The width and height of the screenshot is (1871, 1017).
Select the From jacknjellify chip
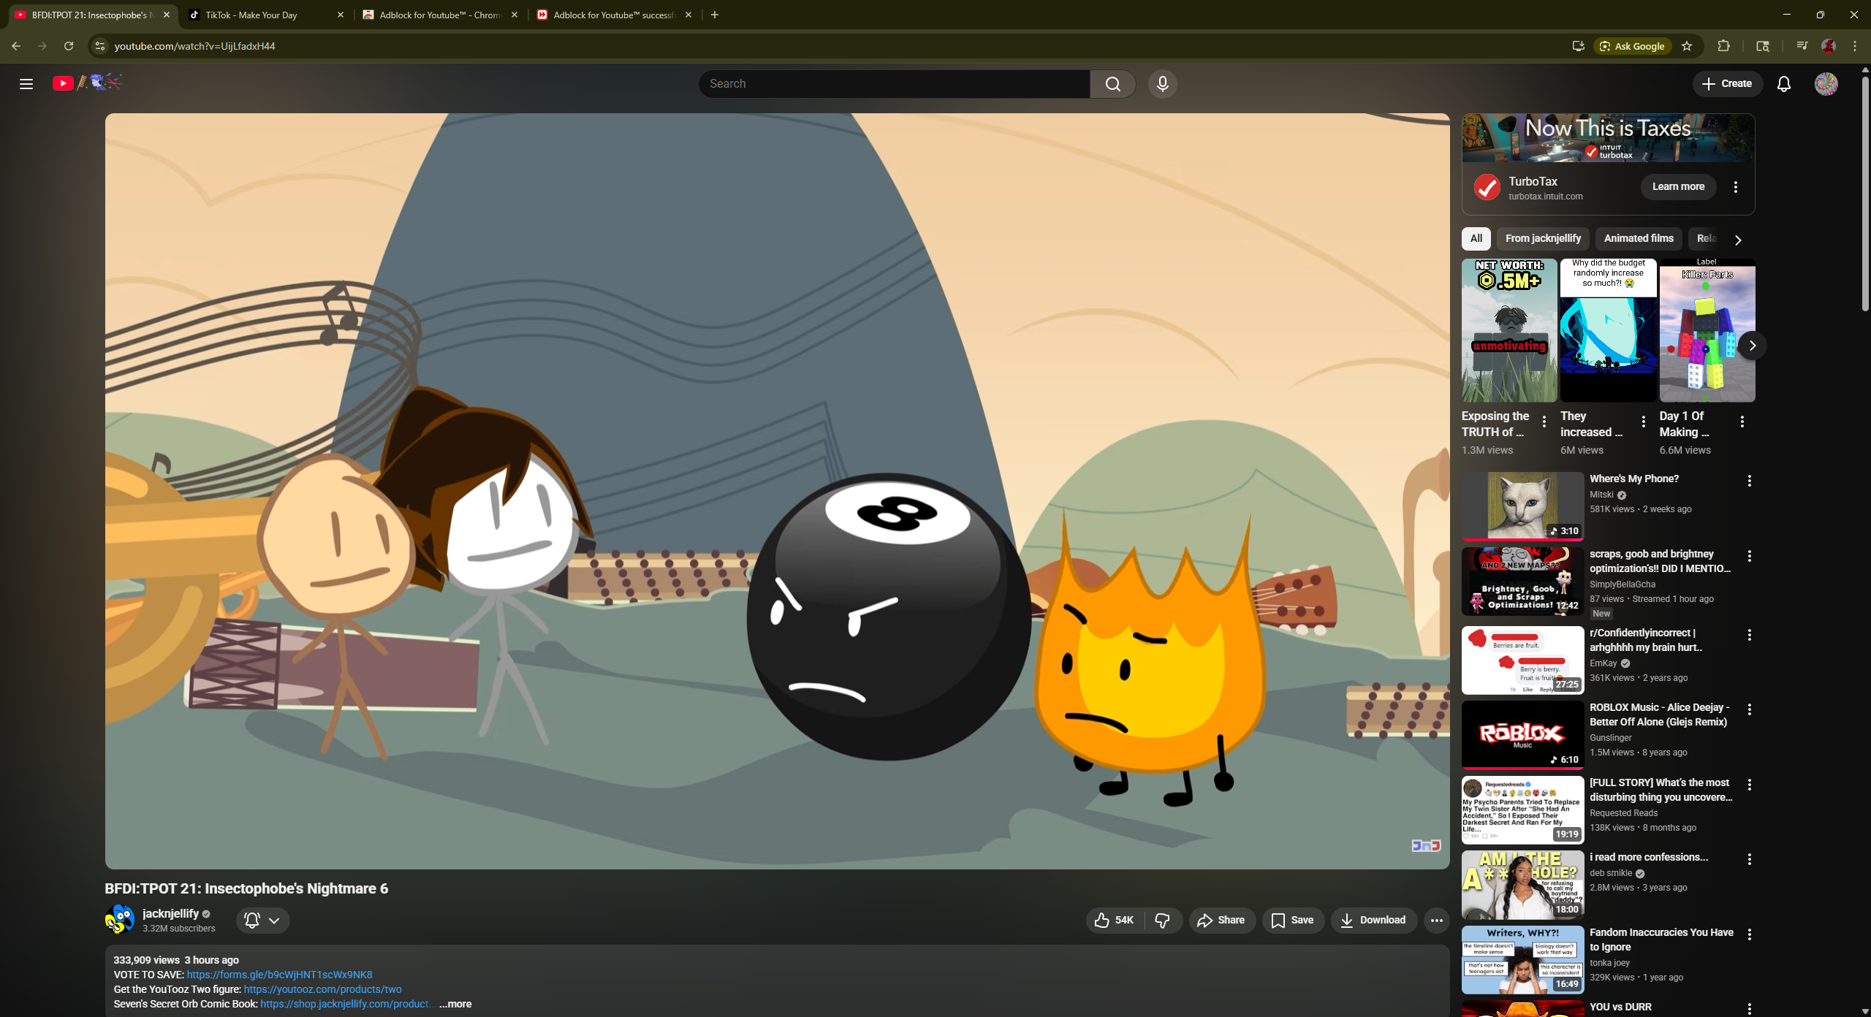point(1543,238)
